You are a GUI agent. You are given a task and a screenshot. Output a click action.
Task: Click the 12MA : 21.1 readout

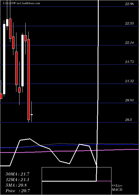coord(18,180)
